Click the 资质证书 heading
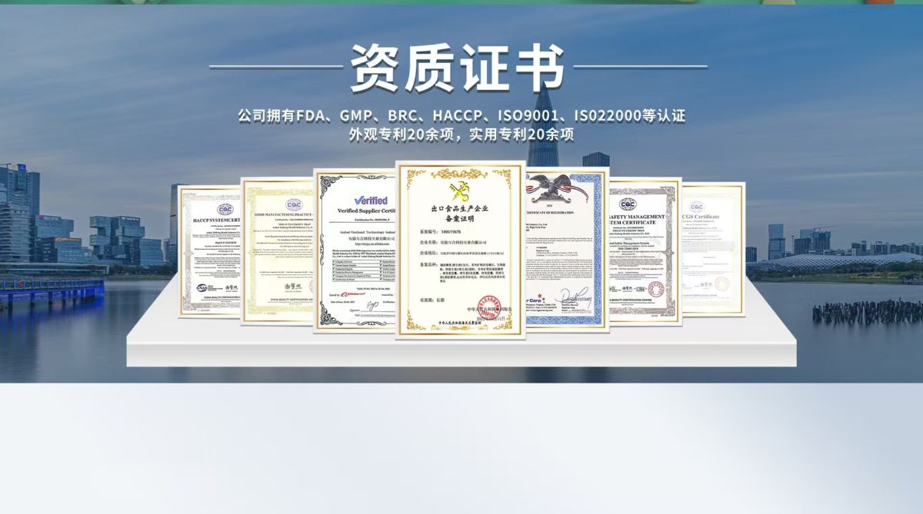Image resolution: width=923 pixels, height=514 pixels. (458, 67)
